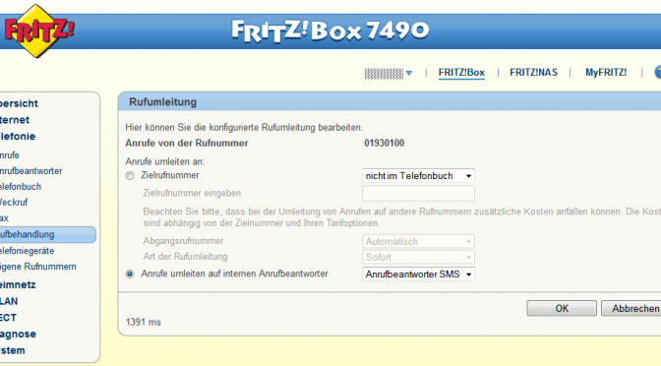661x366 pixels.
Task: Click the 'Anrufe umleiten an:' label
Action: click(x=165, y=161)
